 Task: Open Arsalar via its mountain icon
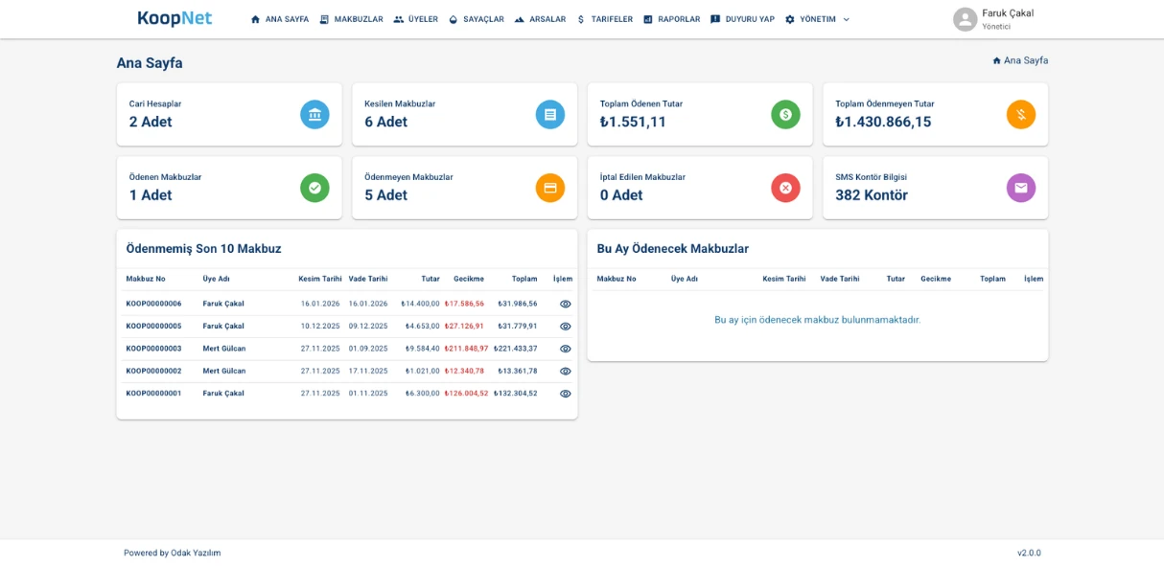point(519,18)
